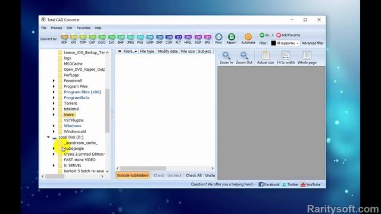Click the greyed Check button

pos(159,175)
